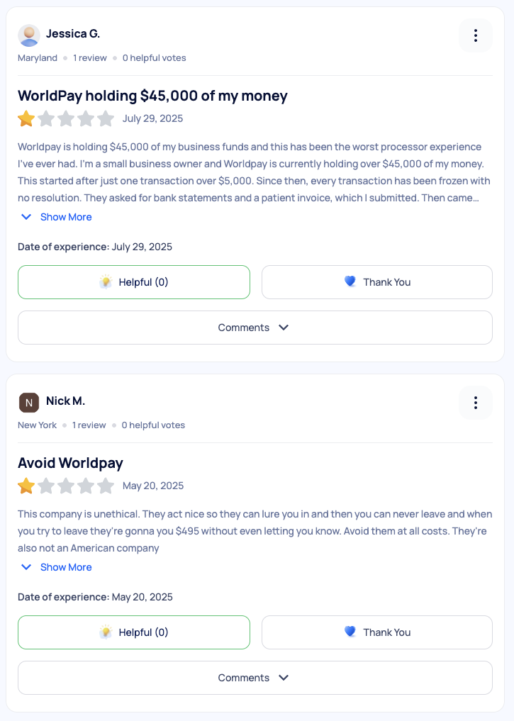Open the 'Avoid Worldpay' review title
Image resolution: width=514 pixels, height=721 pixels.
click(70, 463)
